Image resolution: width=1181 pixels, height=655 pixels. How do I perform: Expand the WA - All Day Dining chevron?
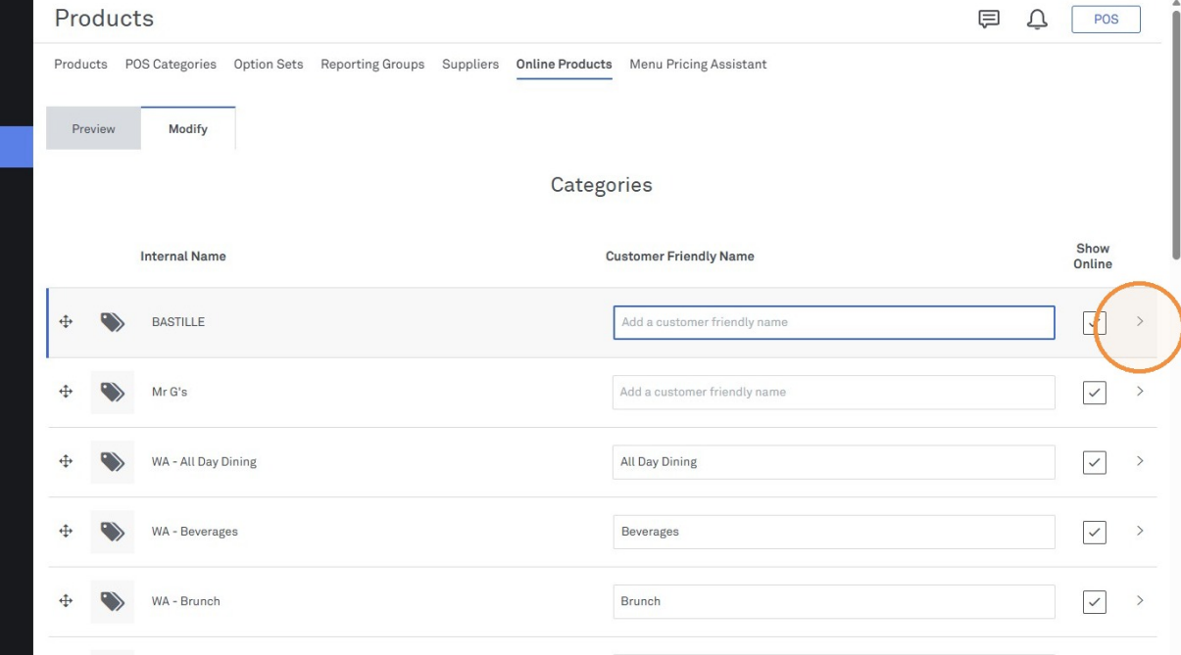[1140, 460]
